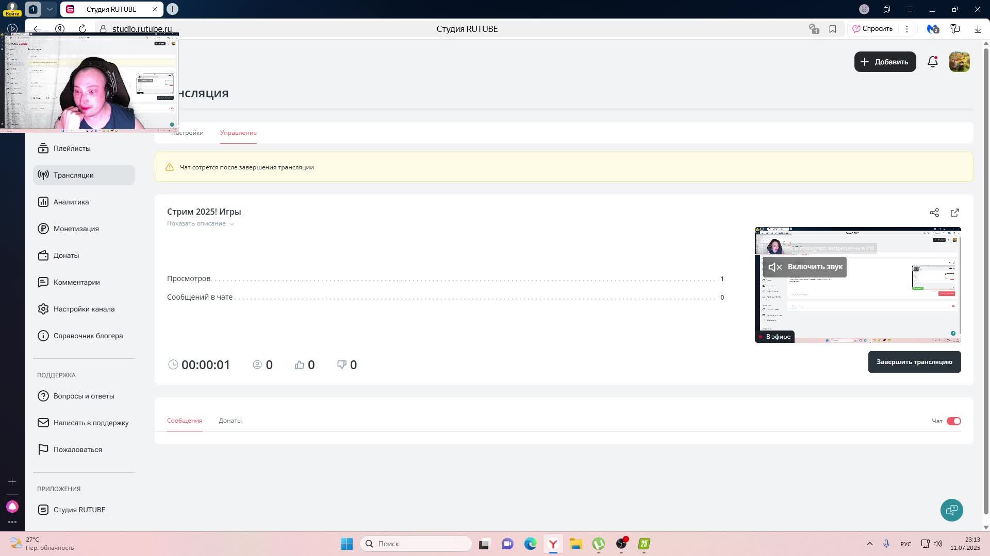Image resolution: width=990 pixels, height=556 pixels.
Task: Switch to the Настройки tab
Action: pyautogui.click(x=190, y=133)
